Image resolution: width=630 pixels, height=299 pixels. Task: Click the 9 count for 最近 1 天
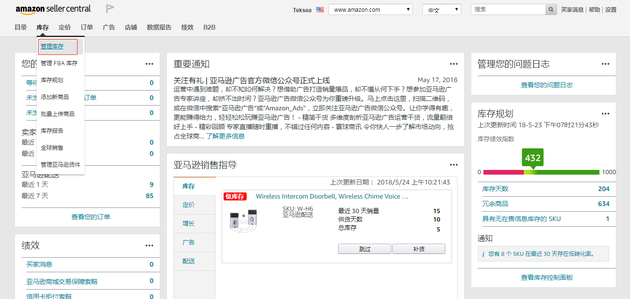151,184
